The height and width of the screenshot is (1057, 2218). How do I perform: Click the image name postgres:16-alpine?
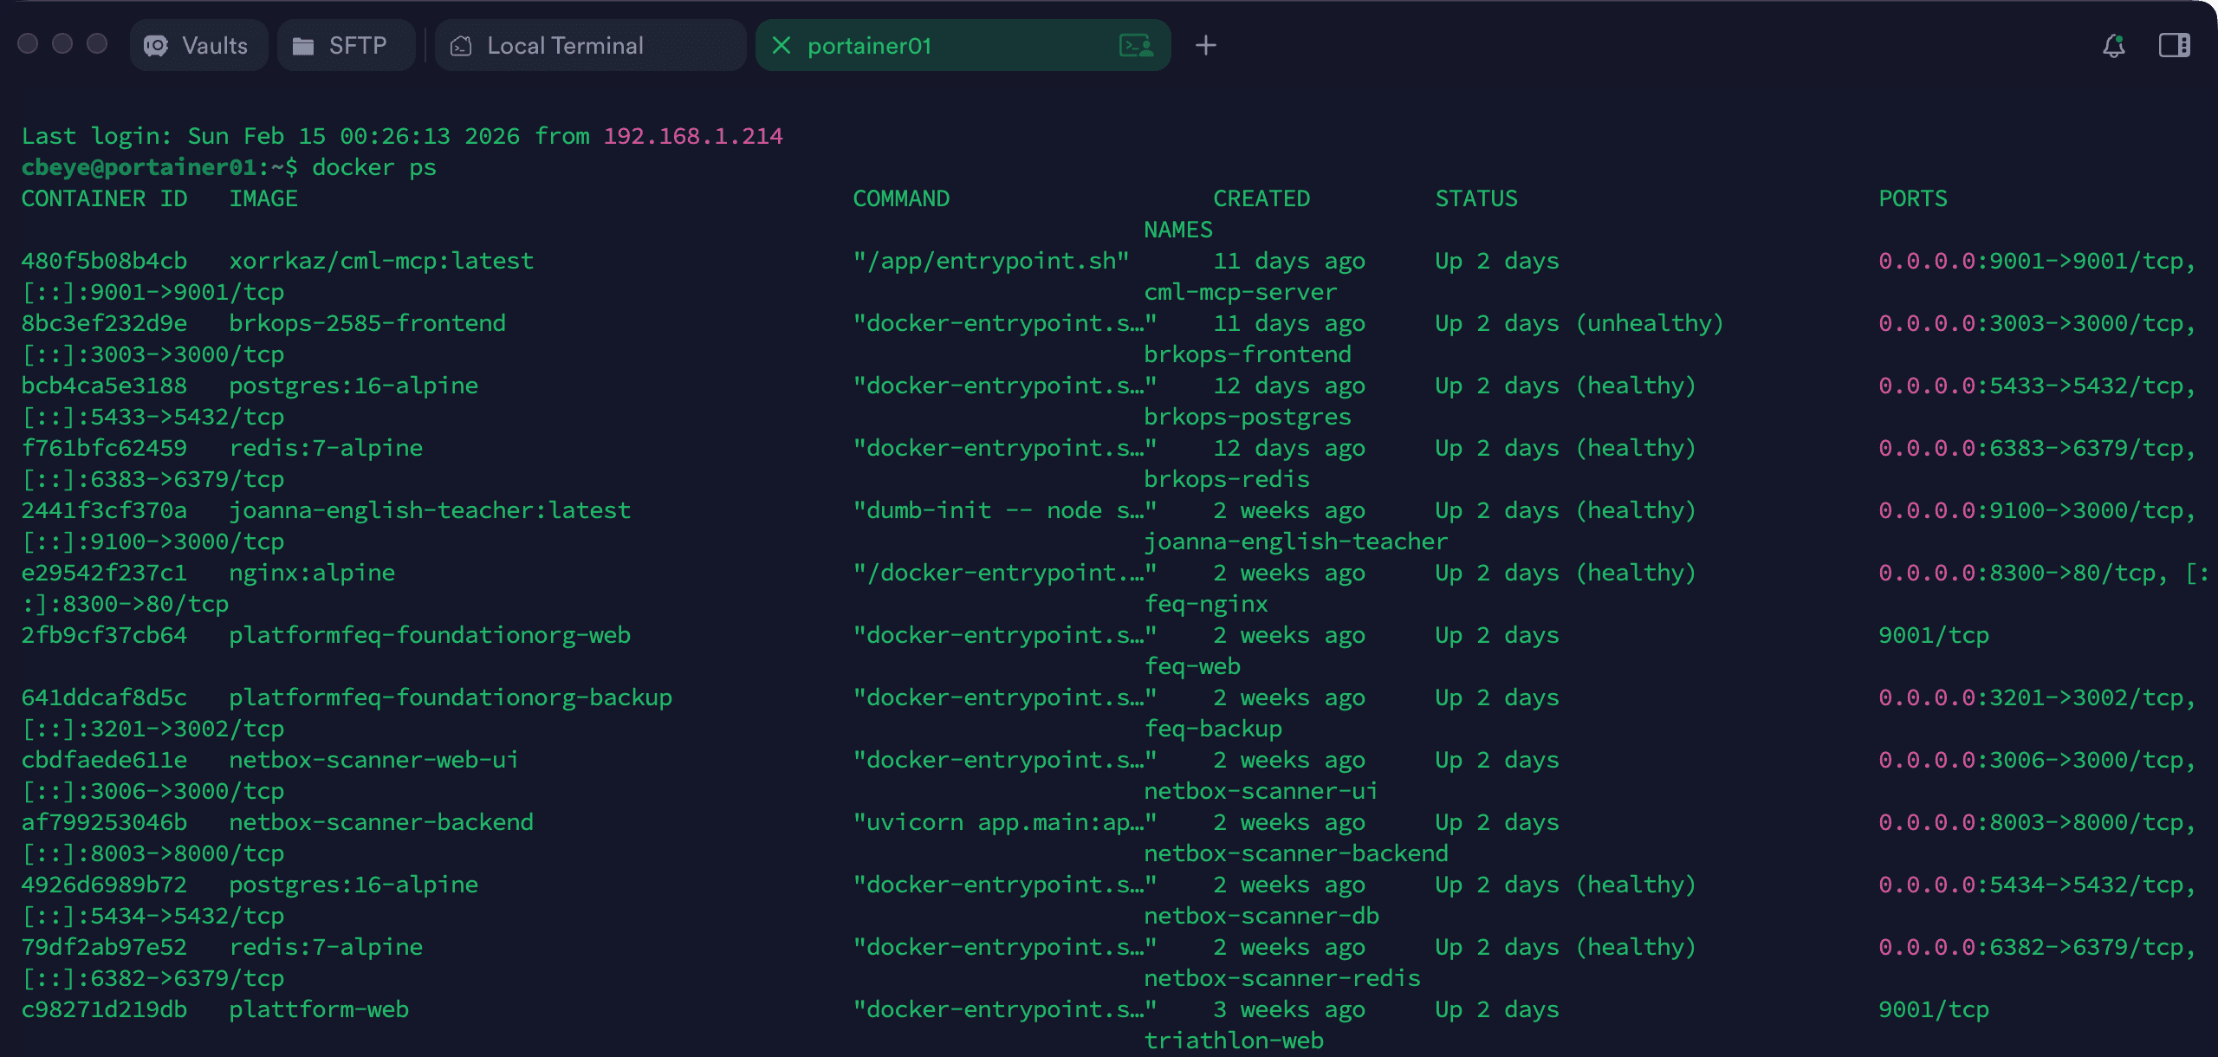(x=353, y=386)
